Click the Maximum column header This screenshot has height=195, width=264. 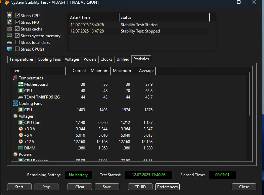(122, 71)
